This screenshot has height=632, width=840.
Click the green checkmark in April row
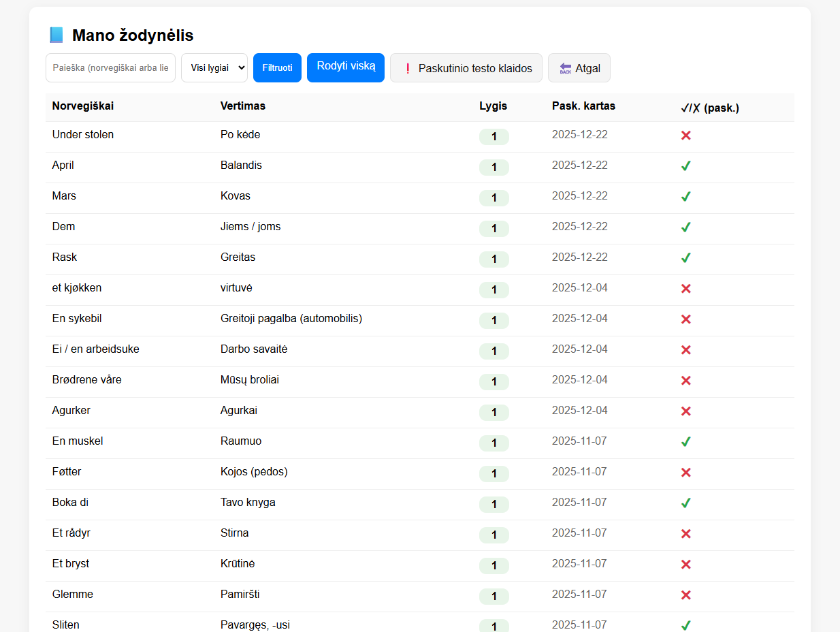point(685,166)
